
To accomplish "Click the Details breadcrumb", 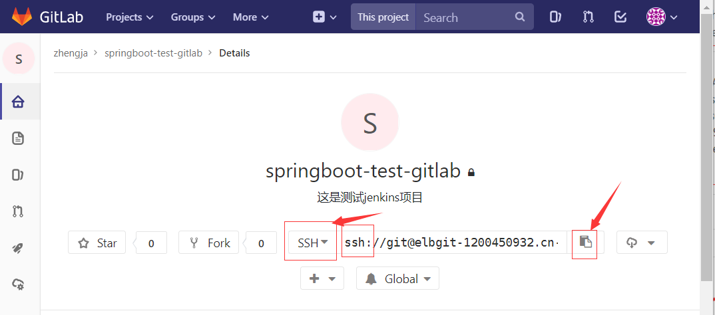I will [x=234, y=53].
